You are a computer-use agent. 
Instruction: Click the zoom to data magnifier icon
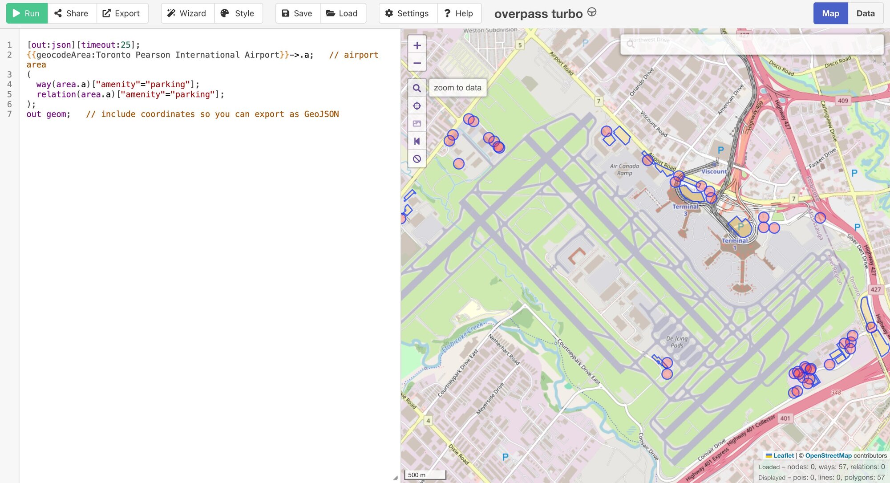tap(417, 88)
